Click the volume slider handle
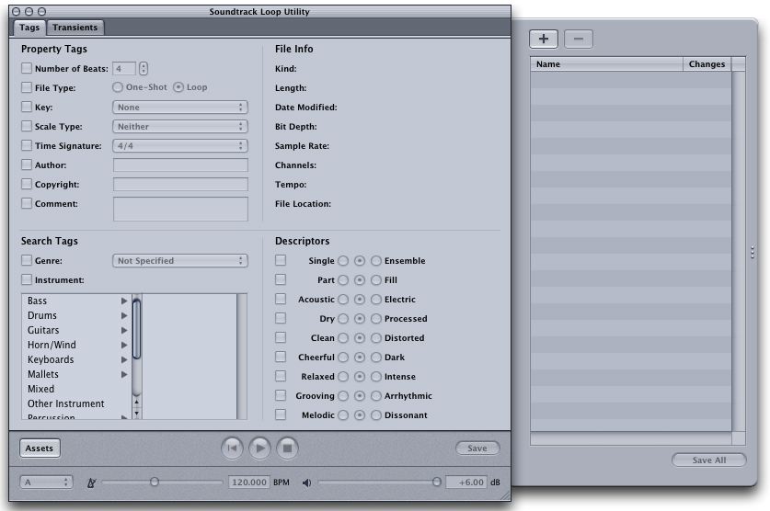This screenshot has height=511, width=770. coord(437,483)
